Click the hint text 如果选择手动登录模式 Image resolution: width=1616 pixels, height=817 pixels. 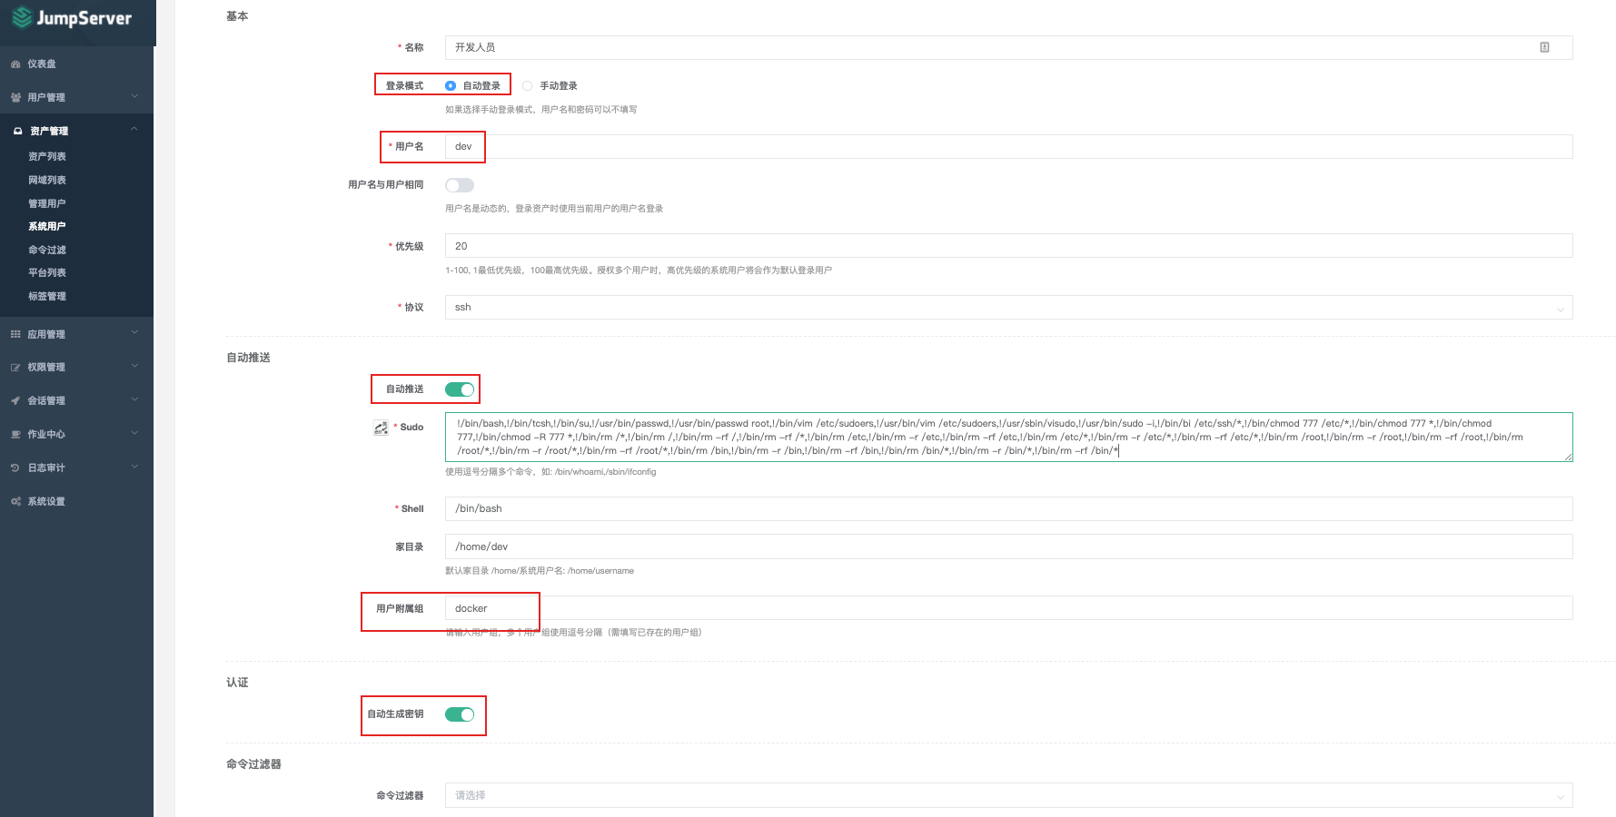(540, 110)
